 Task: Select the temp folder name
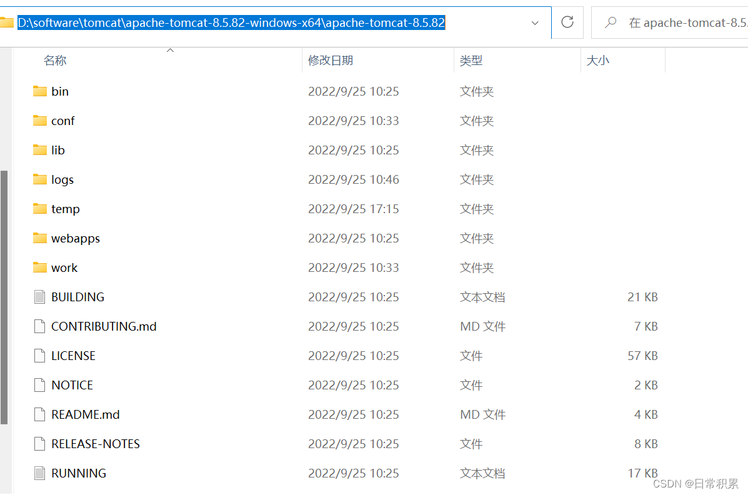coord(66,209)
